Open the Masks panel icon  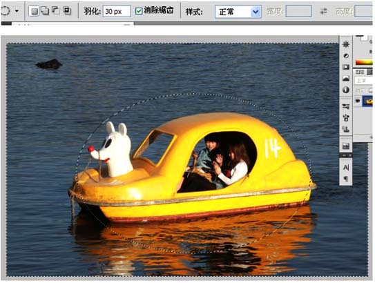(x=346, y=67)
